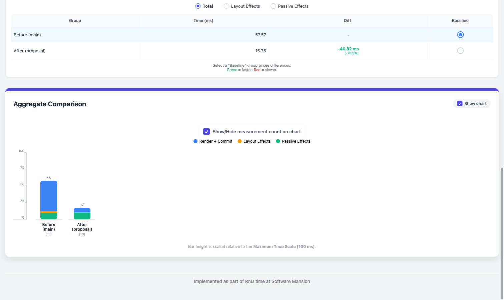504x300 pixels.
Task: Click the green segment of Before (main) bar
Action: [x=49, y=216]
